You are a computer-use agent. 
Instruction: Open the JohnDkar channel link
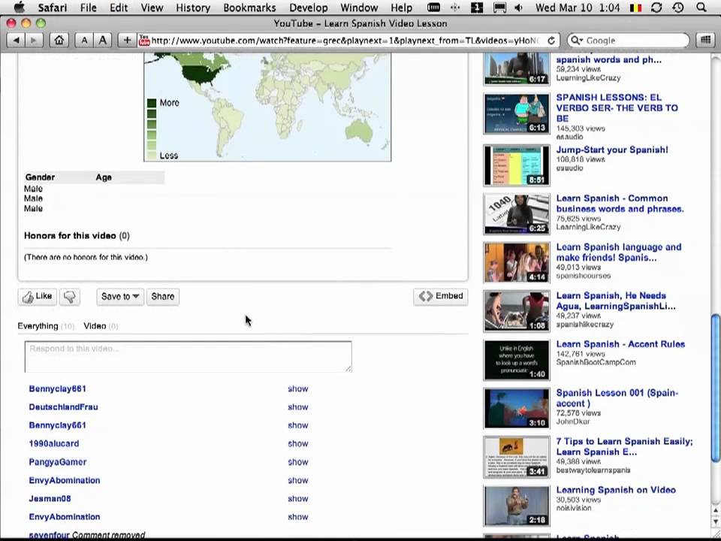point(572,422)
